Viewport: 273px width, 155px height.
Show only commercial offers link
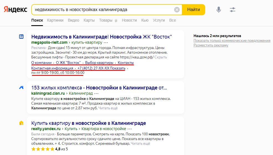232,40
